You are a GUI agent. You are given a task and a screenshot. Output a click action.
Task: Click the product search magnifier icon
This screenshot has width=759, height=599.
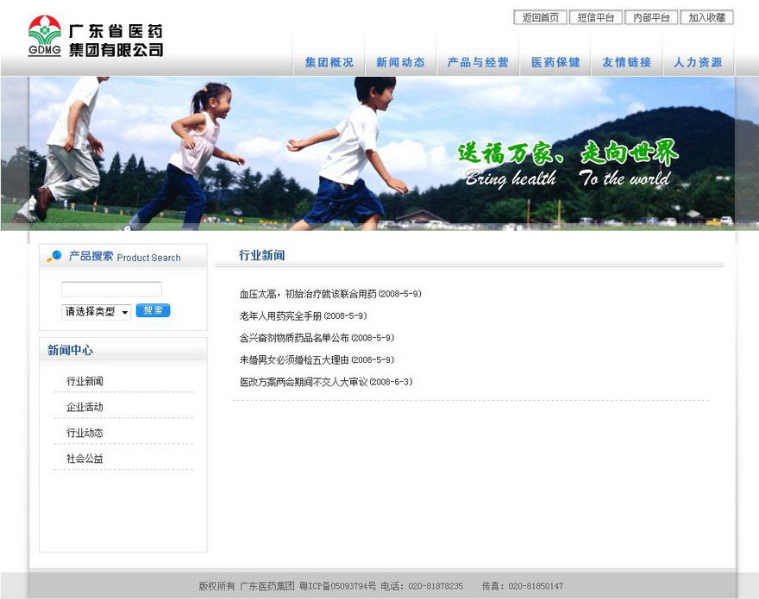tap(54, 256)
